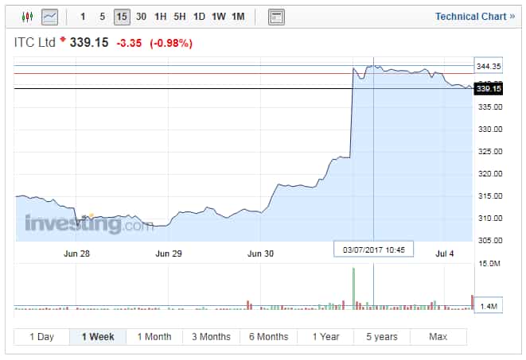Click the ITC Ltd title

click(x=34, y=43)
